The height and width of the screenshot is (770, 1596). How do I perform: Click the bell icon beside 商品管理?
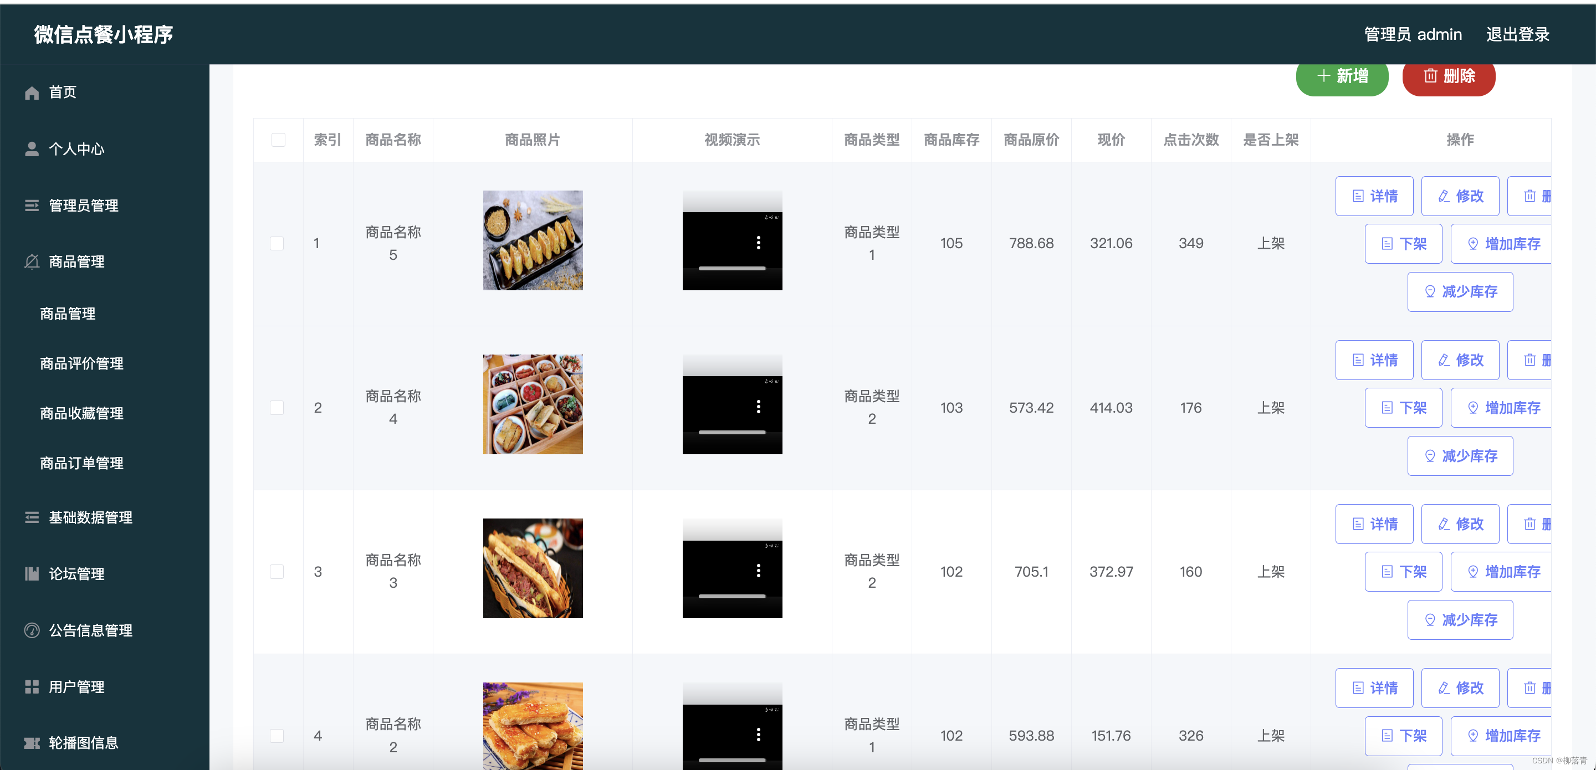pyautogui.click(x=32, y=262)
